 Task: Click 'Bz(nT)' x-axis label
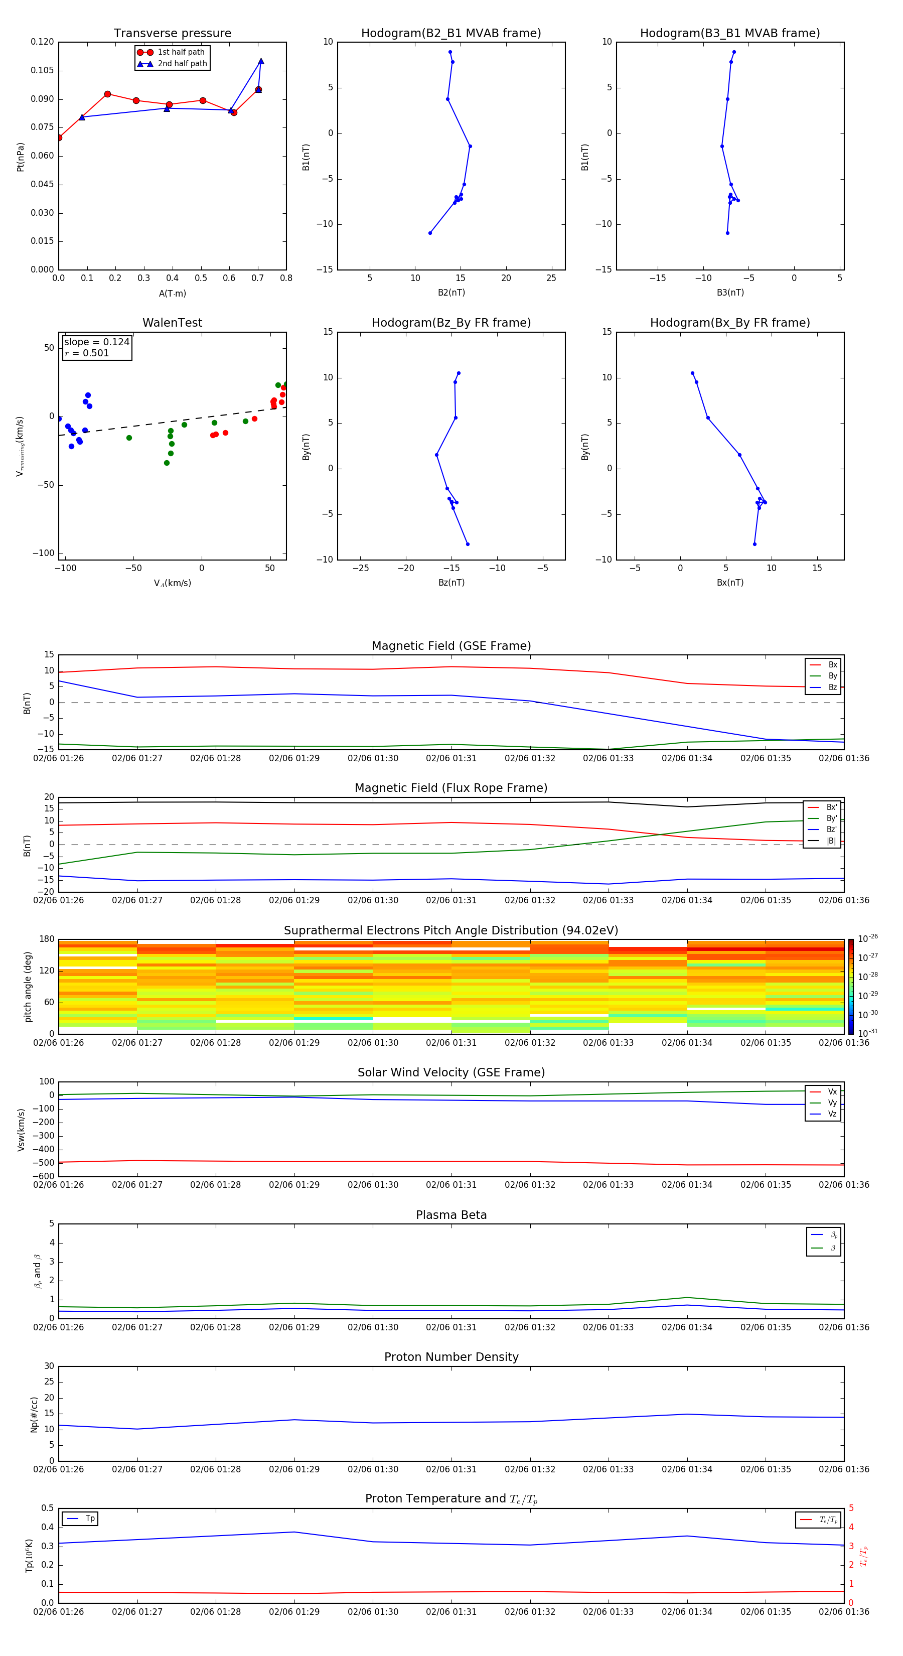pos(451,583)
